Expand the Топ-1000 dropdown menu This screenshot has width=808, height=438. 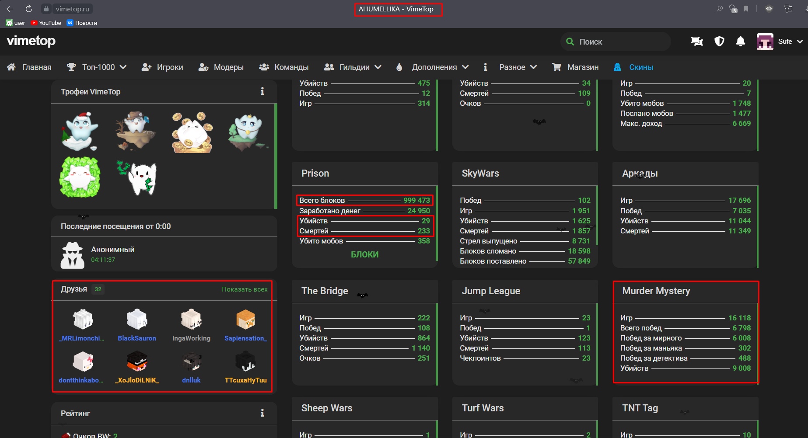coord(97,67)
